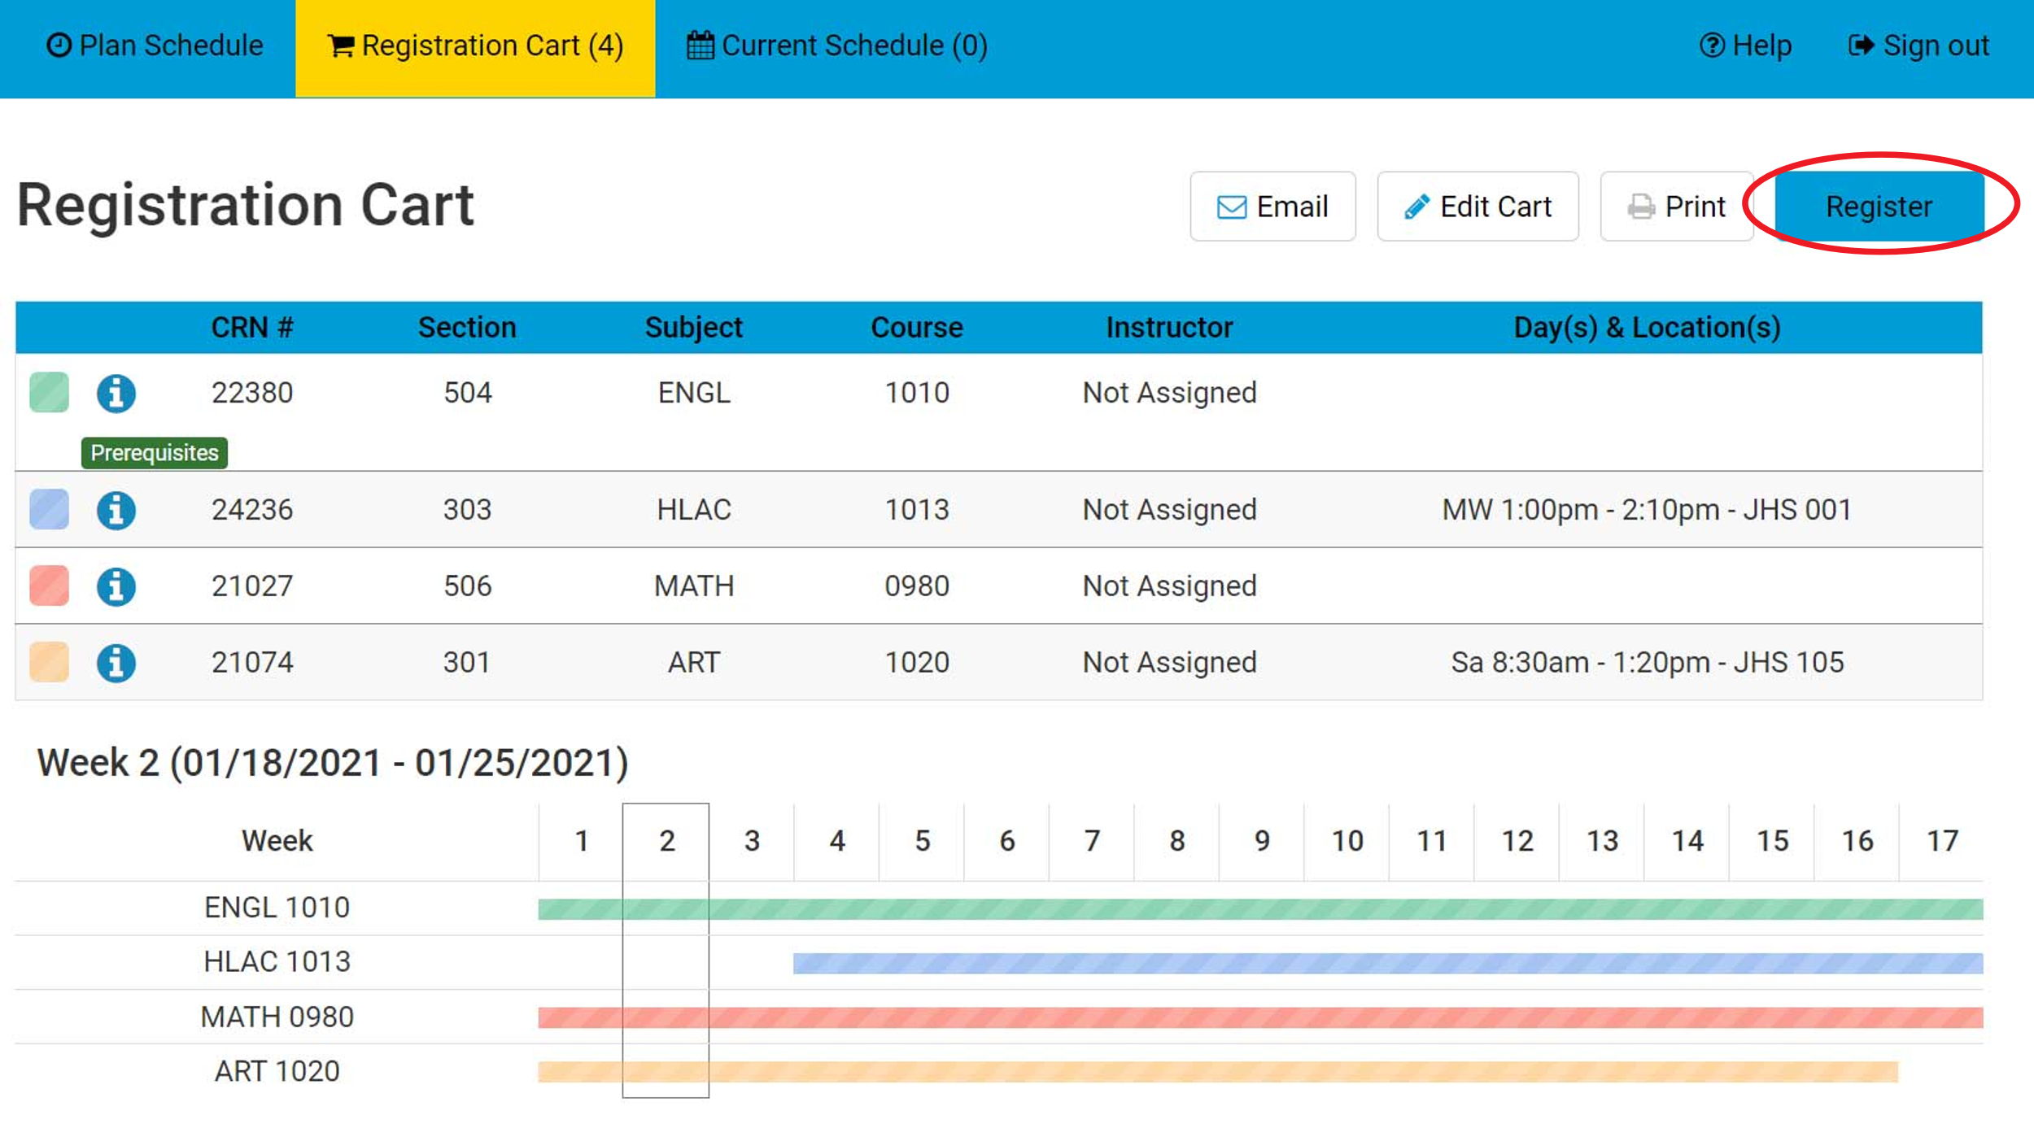
Task: Click the printer icon on Print button
Action: click(1640, 207)
